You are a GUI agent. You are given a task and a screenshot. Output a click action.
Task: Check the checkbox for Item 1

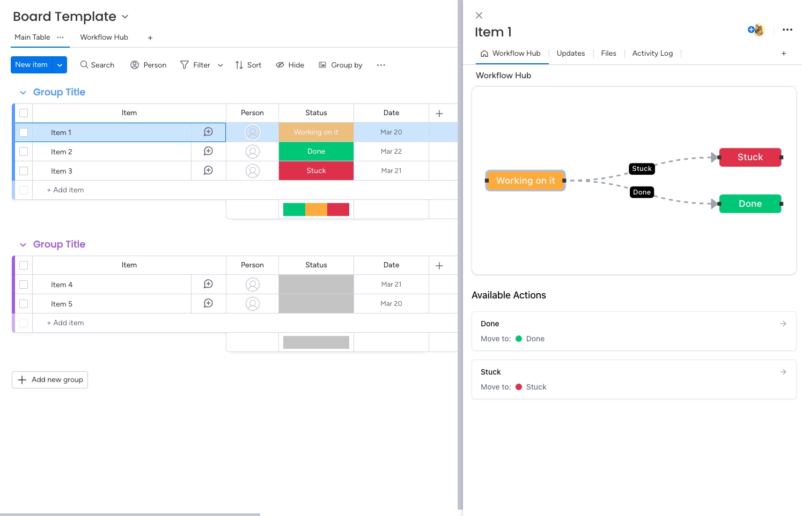(x=24, y=132)
